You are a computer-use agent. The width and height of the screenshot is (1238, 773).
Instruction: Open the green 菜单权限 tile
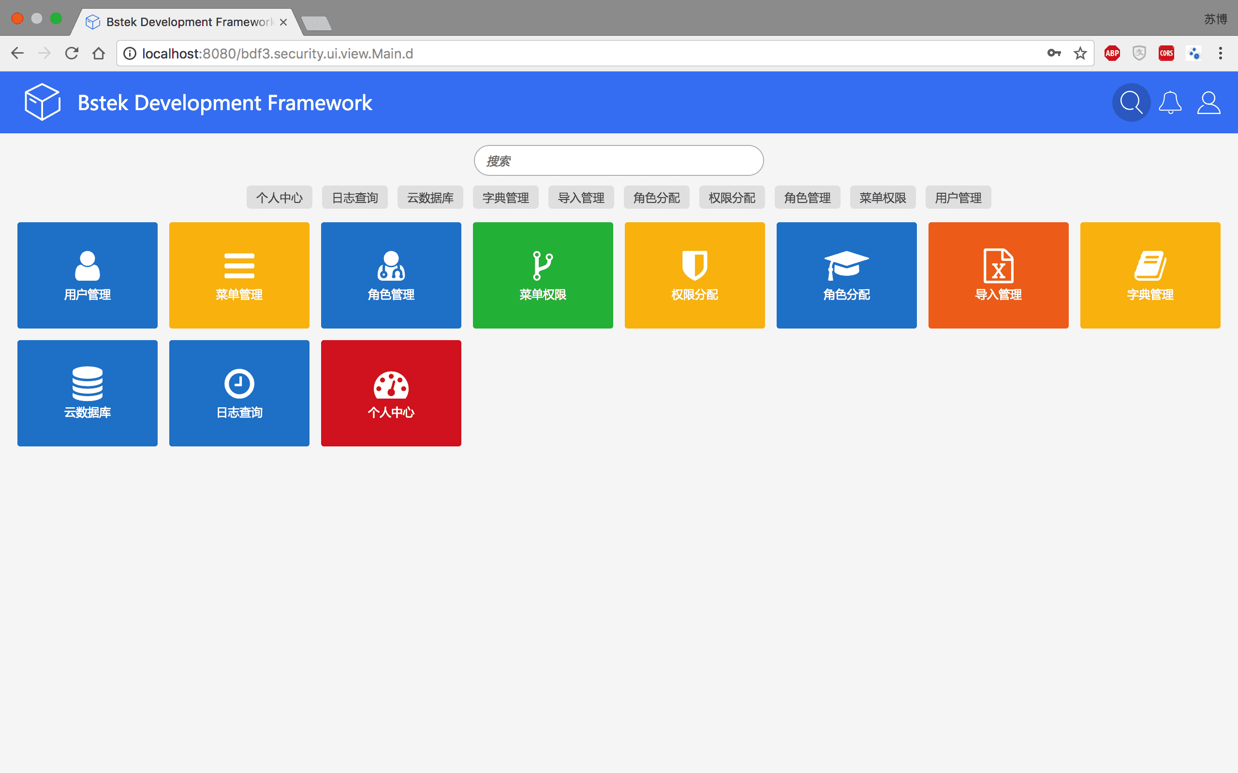(x=543, y=275)
